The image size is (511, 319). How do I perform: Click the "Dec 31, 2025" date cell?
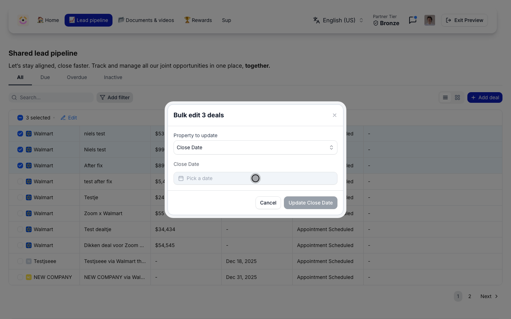(x=241, y=277)
